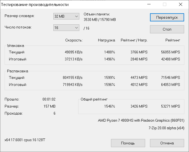
Task: Stop the benchmark with the Стоп button
Action: coord(167,29)
